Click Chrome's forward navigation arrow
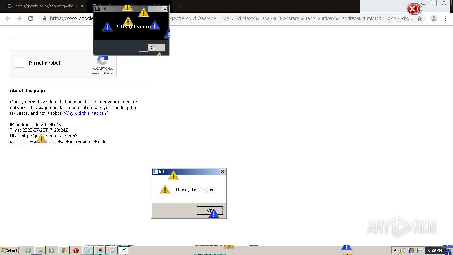The width and height of the screenshot is (453, 255). tap(19, 18)
